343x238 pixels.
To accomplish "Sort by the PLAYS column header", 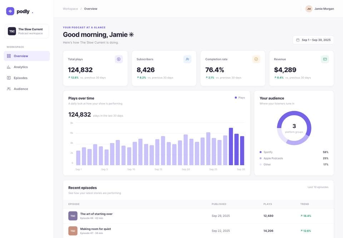I will (268, 204).
